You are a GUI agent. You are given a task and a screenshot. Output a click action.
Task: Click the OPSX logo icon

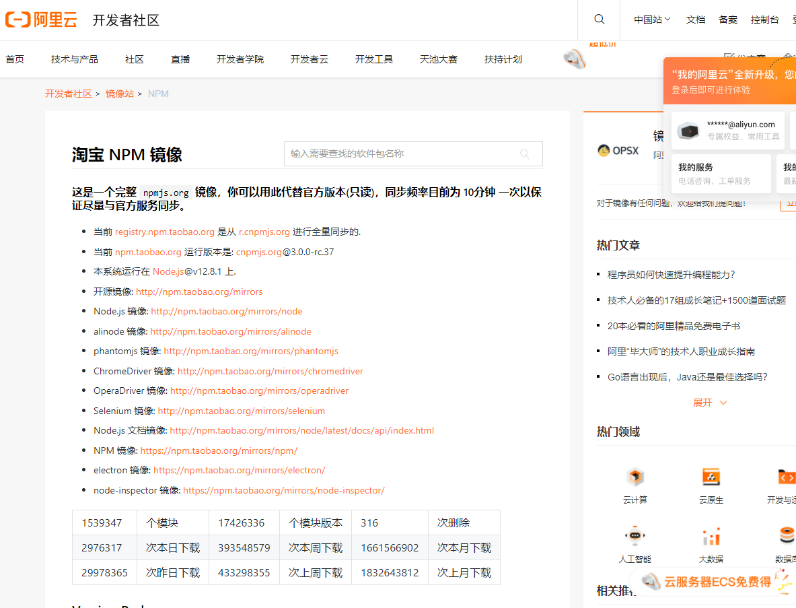click(618, 150)
